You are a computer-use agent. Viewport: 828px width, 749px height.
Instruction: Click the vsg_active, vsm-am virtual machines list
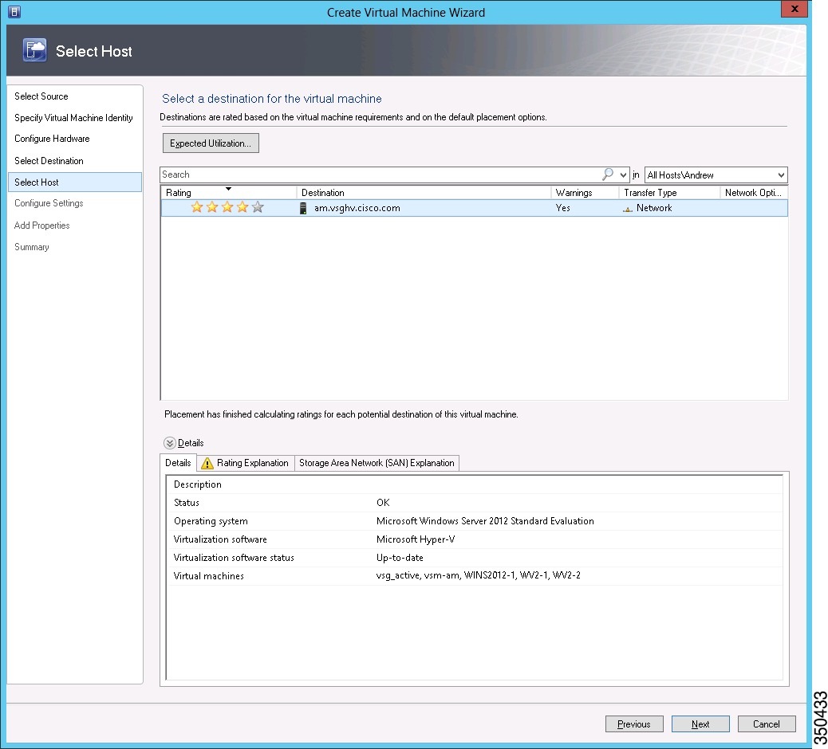click(x=479, y=575)
